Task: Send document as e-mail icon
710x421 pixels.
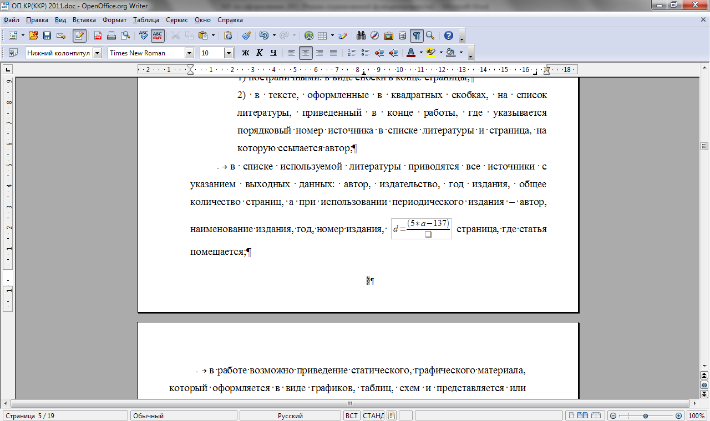Action: 61,35
